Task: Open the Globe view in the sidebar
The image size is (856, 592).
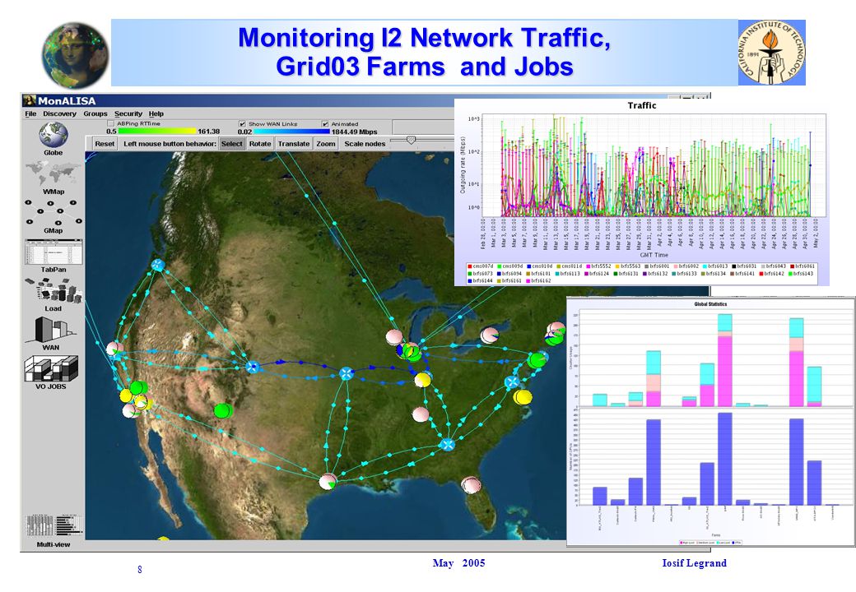Action: coord(53,135)
